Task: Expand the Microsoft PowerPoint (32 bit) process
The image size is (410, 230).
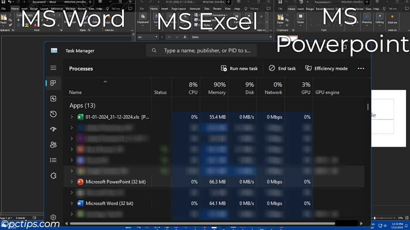Action: (x=71, y=182)
